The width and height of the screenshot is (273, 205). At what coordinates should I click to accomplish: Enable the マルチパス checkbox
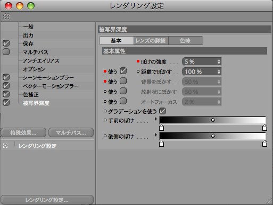pyautogui.click(x=6, y=52)
